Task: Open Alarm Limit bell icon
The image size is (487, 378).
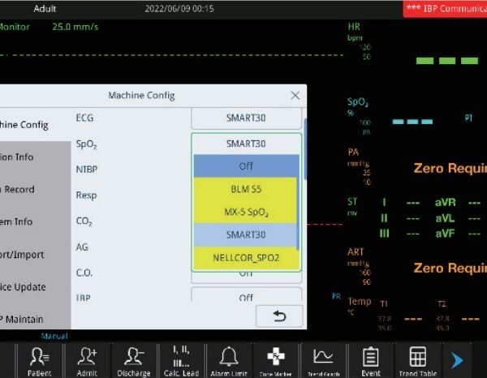Action: [x=230, y=359]
